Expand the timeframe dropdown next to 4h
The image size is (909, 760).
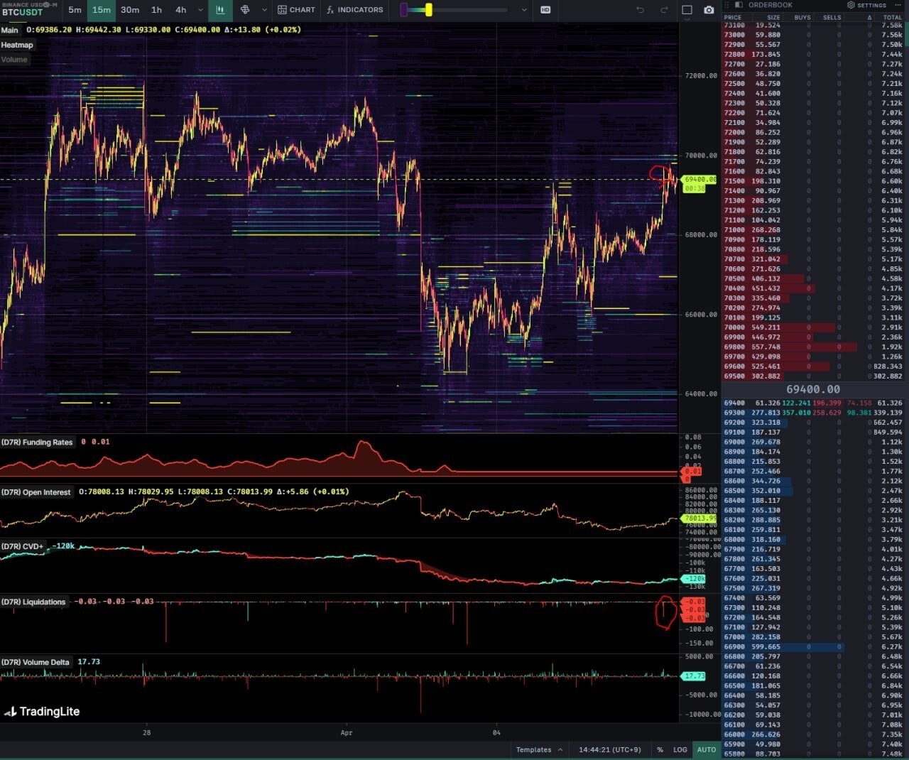click(200, 10)
